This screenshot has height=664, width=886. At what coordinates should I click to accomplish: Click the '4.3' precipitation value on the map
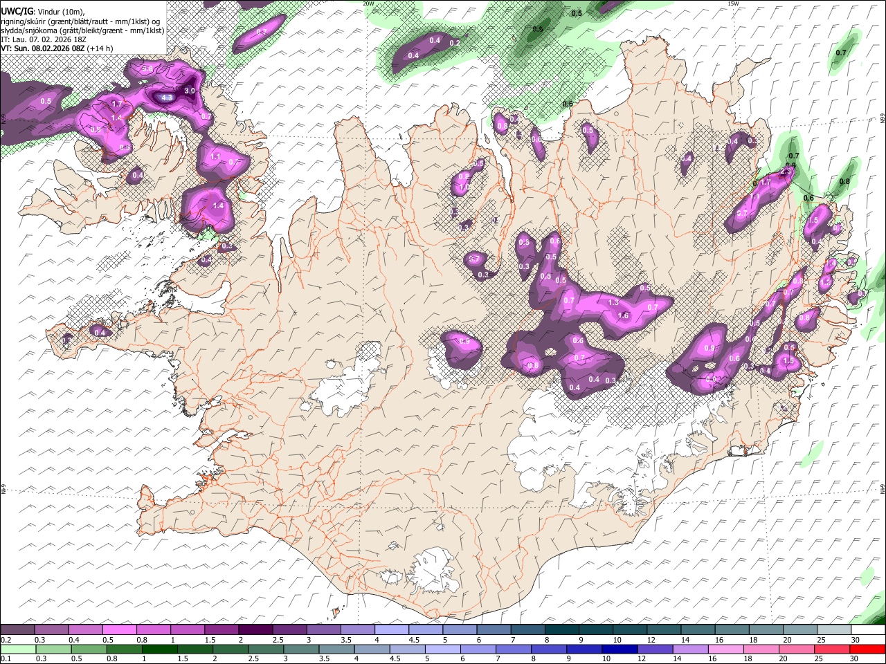(167, 98)
